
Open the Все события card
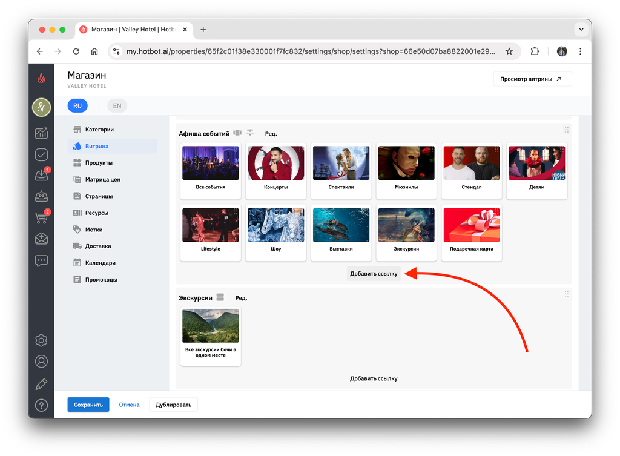coord(211,171)
